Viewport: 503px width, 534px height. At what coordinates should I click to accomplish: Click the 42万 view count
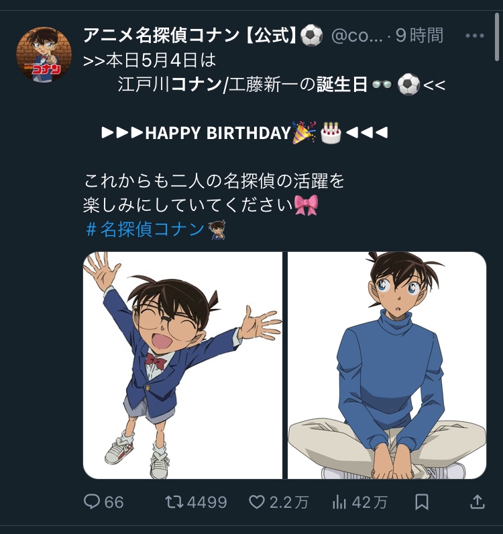point(371,502)
